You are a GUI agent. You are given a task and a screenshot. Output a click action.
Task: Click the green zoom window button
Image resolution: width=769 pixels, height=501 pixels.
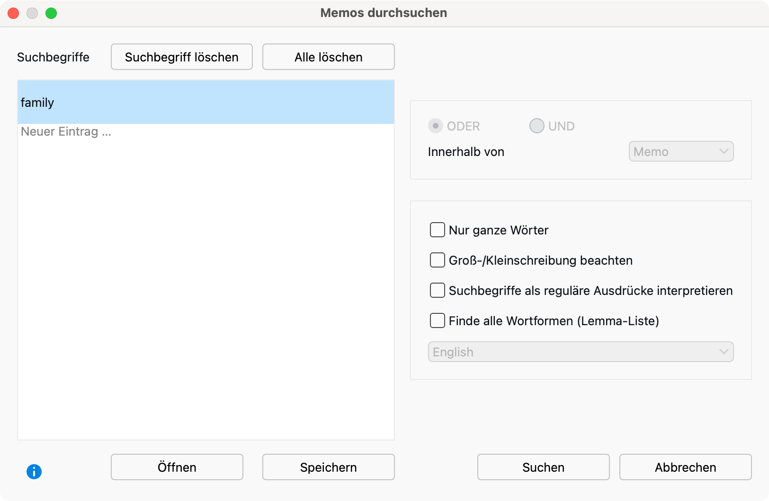pos(51,13)
